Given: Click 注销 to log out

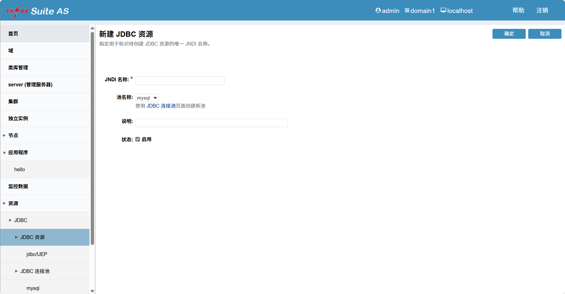Looking at the screenshot, I should tap(542, 10).
